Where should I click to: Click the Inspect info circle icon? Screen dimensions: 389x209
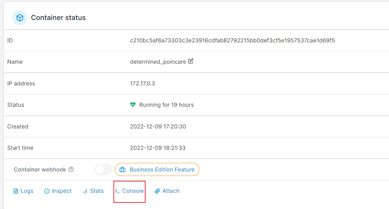(47, 191)
